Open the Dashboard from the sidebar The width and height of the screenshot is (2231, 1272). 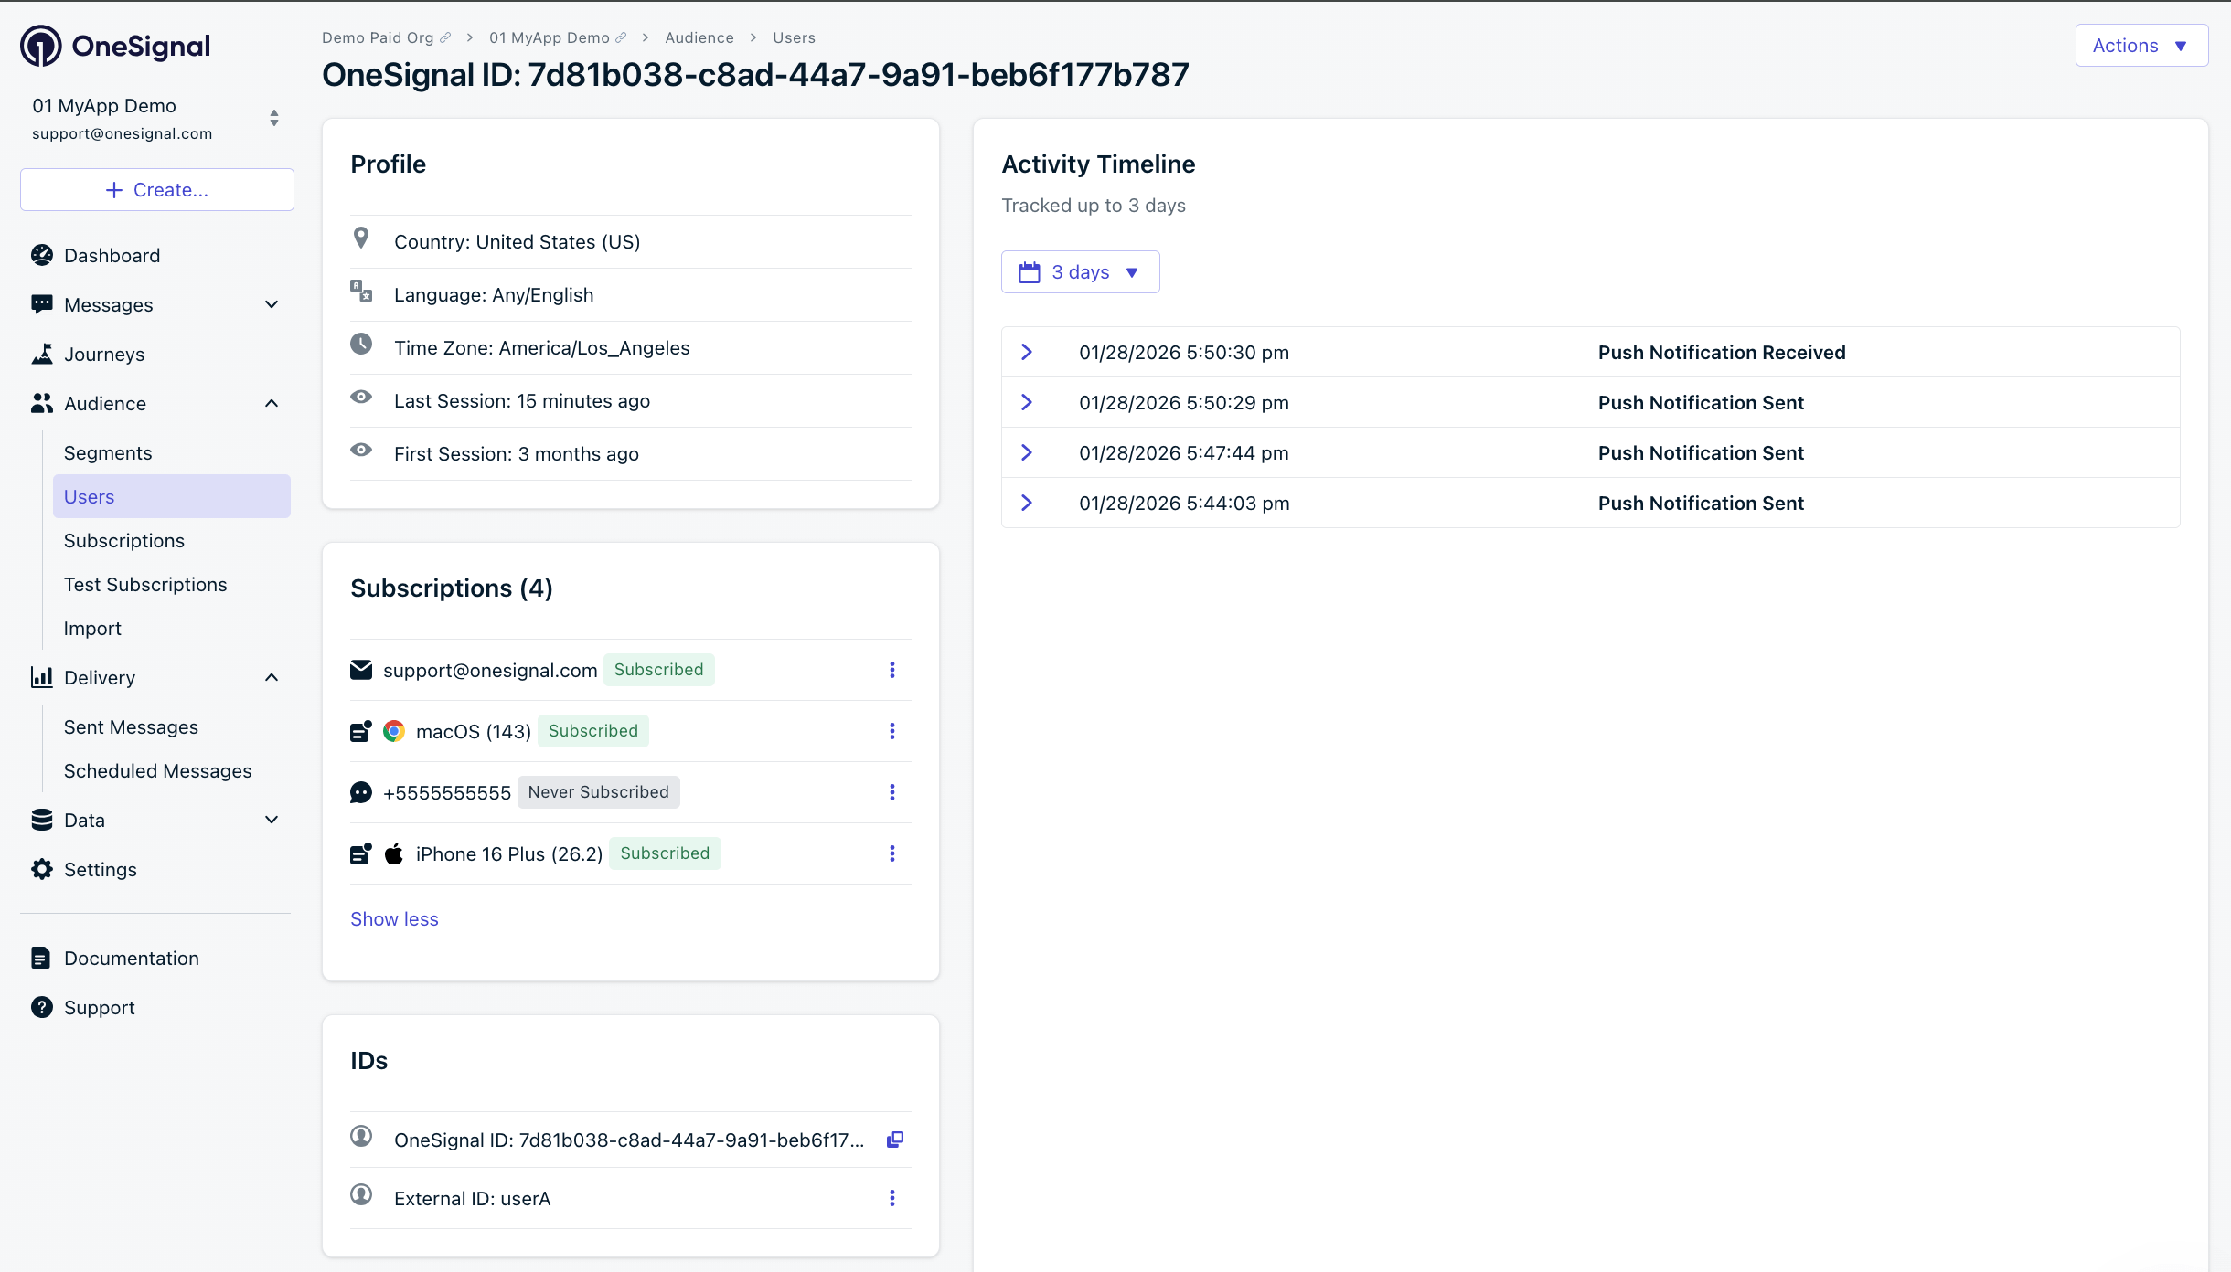tap(112, 255)
